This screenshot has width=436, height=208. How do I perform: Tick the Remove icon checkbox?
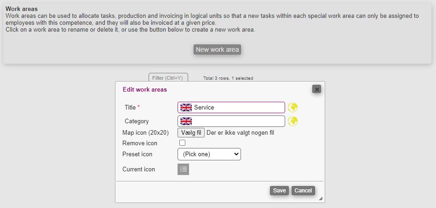pyautogui.click(x=183, y=143)
